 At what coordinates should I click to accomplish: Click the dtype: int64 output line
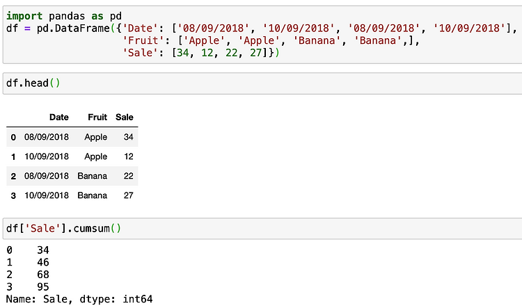[79, 299]
